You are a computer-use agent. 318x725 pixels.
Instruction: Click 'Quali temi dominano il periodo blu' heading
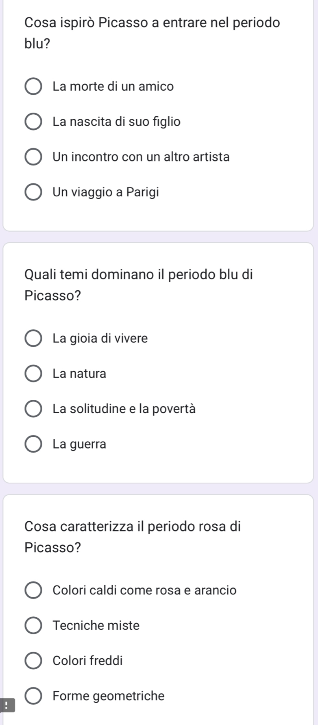click(139, 285)
